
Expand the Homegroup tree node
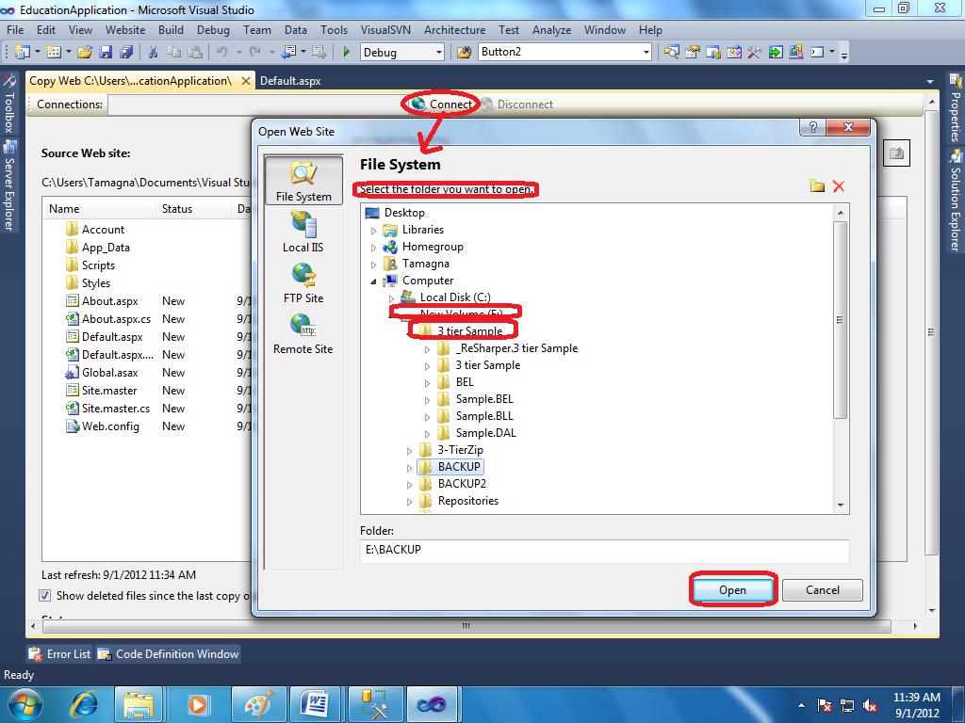click(373, 248)
